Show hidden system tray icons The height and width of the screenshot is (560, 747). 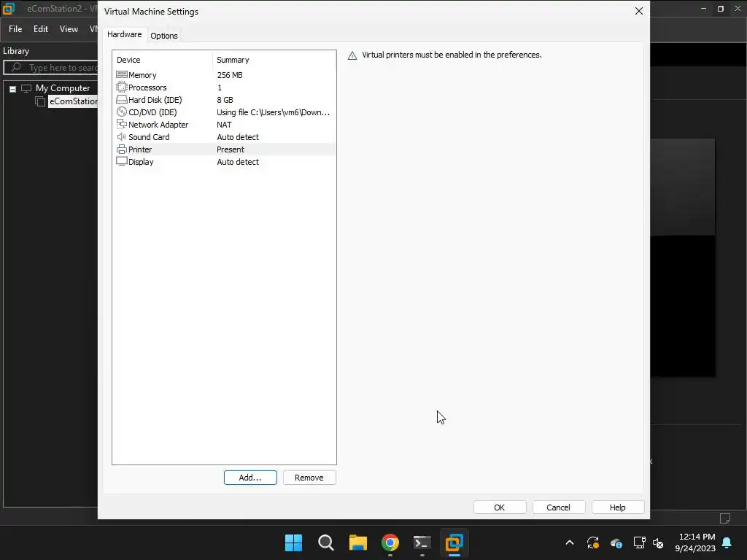coord(569,542)
